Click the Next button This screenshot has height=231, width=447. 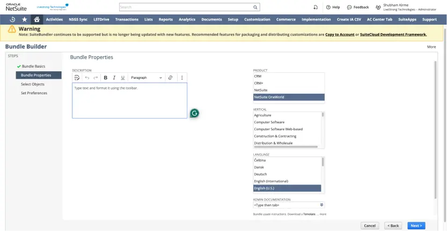point(416,226)
